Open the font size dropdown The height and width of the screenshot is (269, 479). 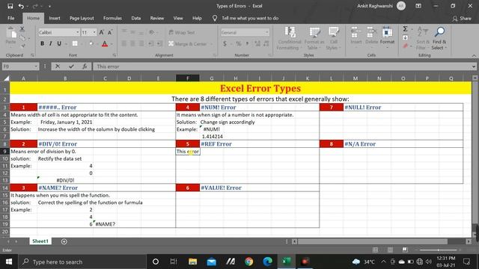click(x=94, y=32)
